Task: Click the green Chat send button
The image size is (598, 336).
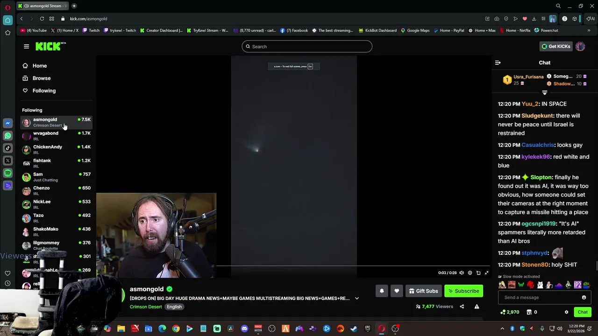Action: (x=583, y=312)
